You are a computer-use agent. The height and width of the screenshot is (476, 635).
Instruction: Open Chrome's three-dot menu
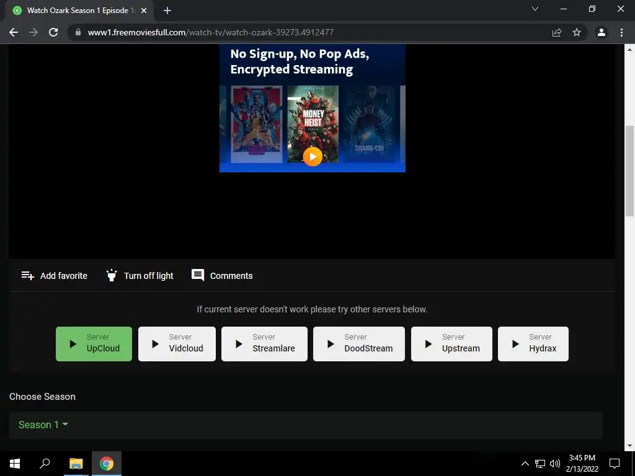[x=621, y=32]
